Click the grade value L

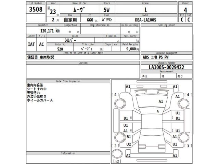(146, 10)
